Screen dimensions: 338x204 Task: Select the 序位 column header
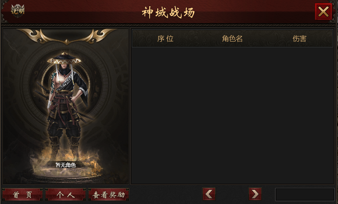click(x=165, y=38)
